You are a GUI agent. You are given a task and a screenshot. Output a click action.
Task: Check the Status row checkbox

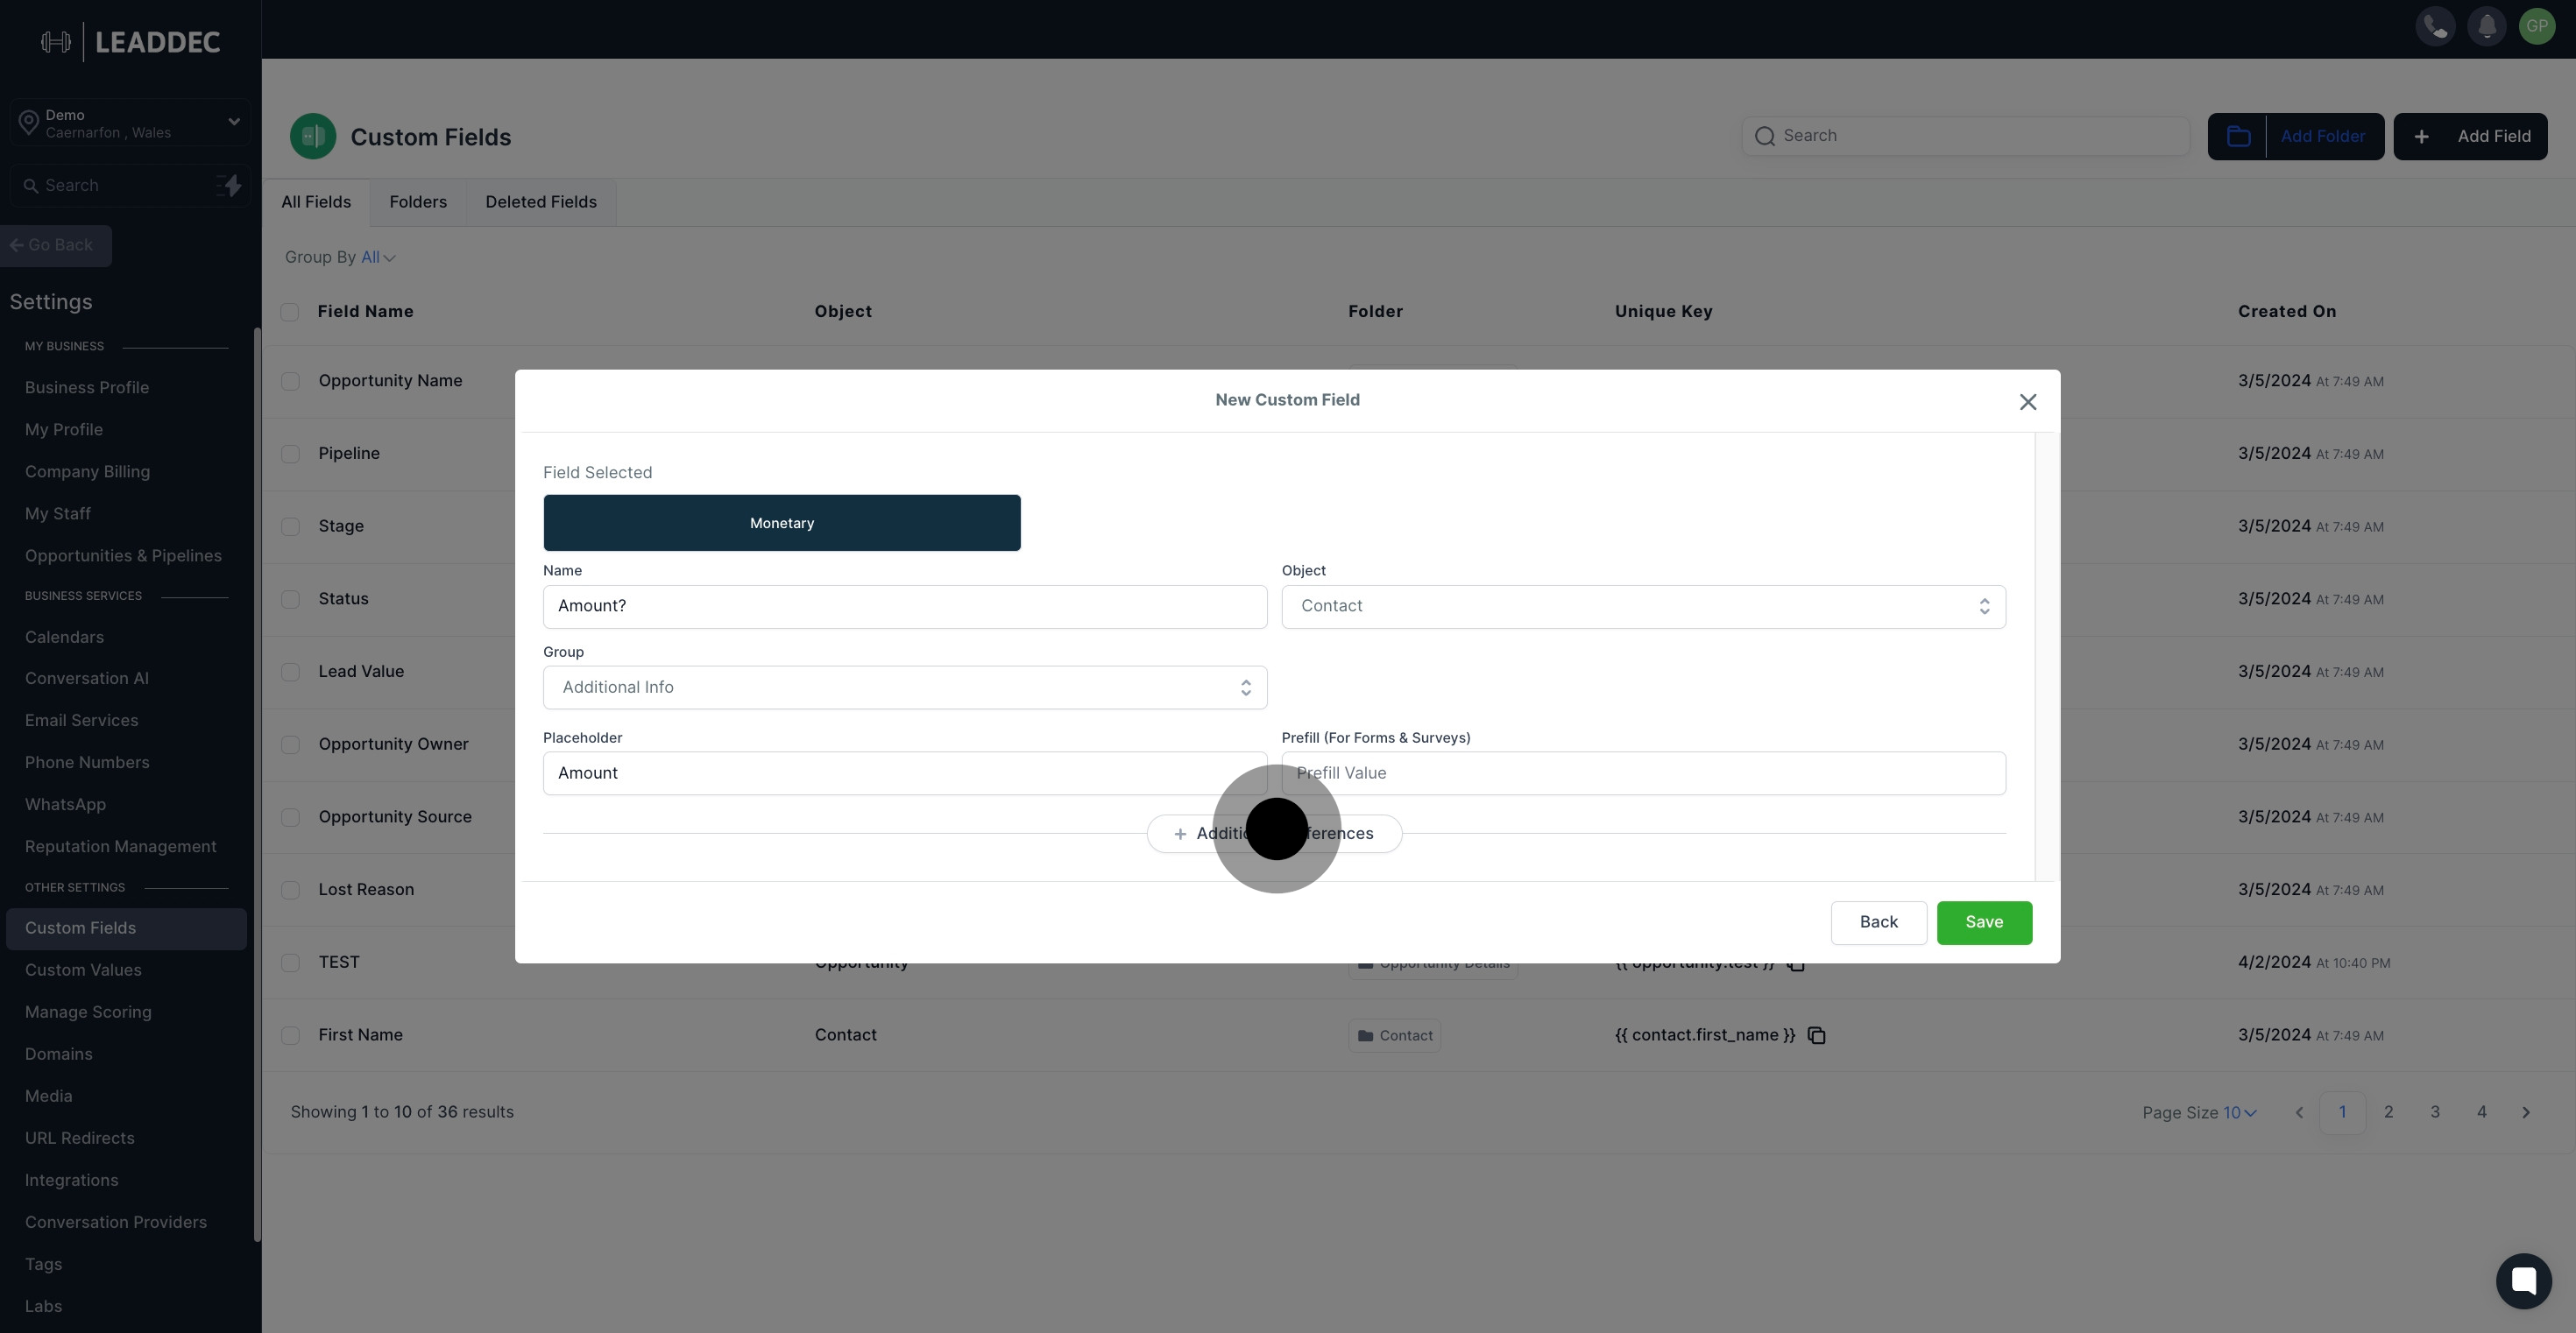point(290,600)
